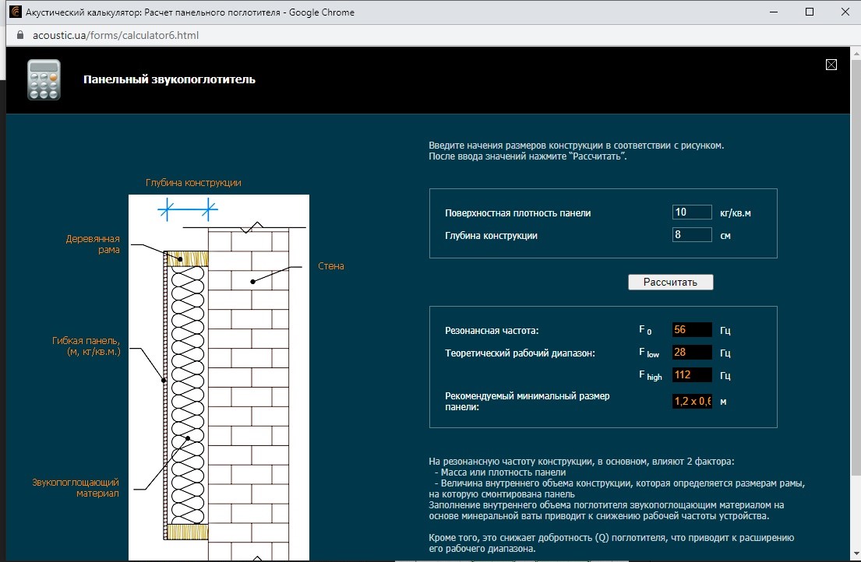Click the Звукопоглощающий материал diagram label
The width and height of the screenshot is (861, 562).
(76, 487)
